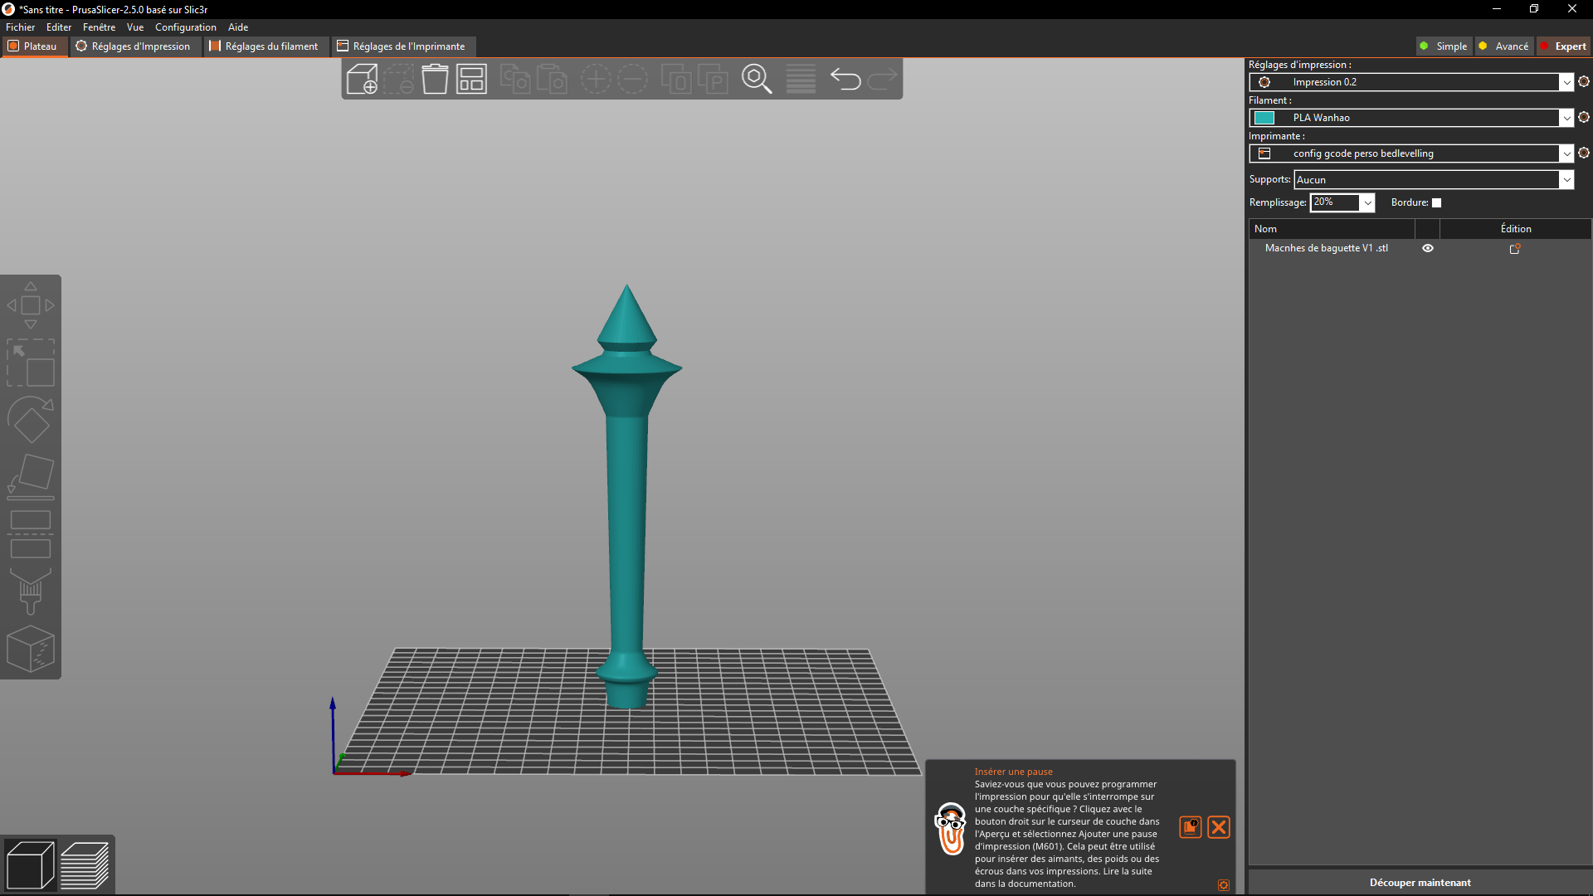Switch to Expert mode
The image size is (1593, 896).
[1563, 46]
